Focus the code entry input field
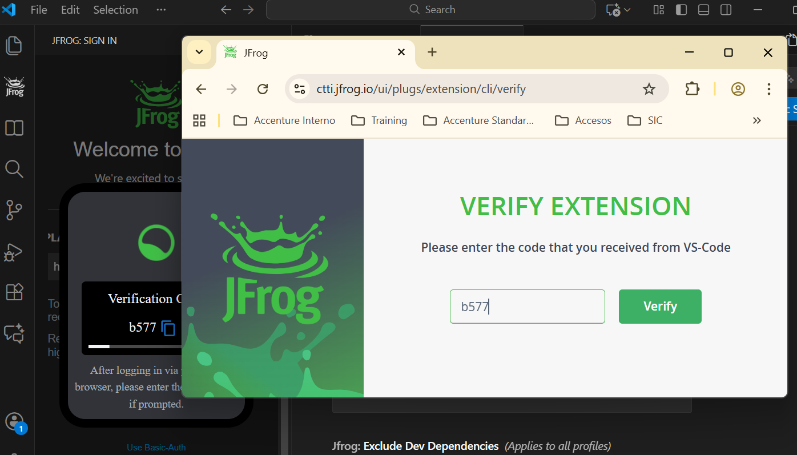This screenshot has width=797, height=455. pyautogui.click(x=527, y=307)
